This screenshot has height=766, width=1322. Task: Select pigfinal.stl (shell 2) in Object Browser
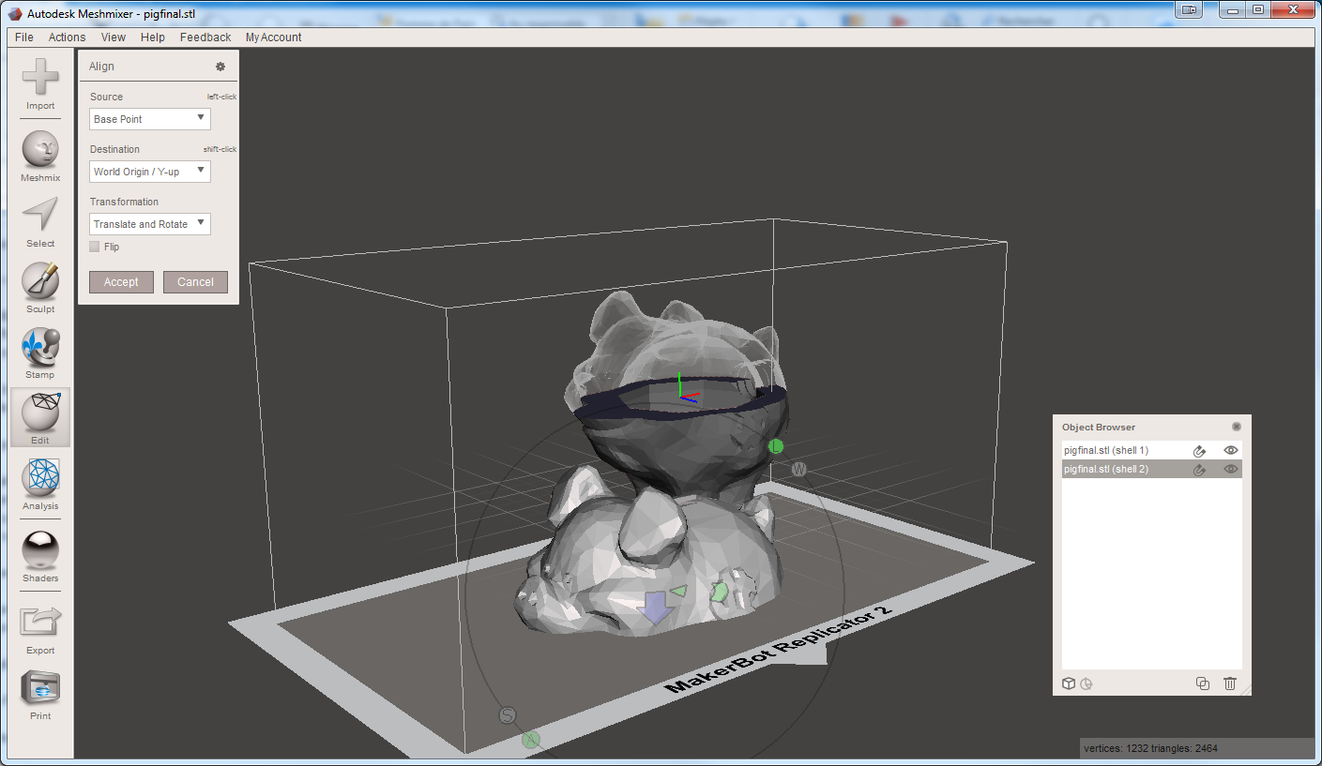coord(1152,470)
